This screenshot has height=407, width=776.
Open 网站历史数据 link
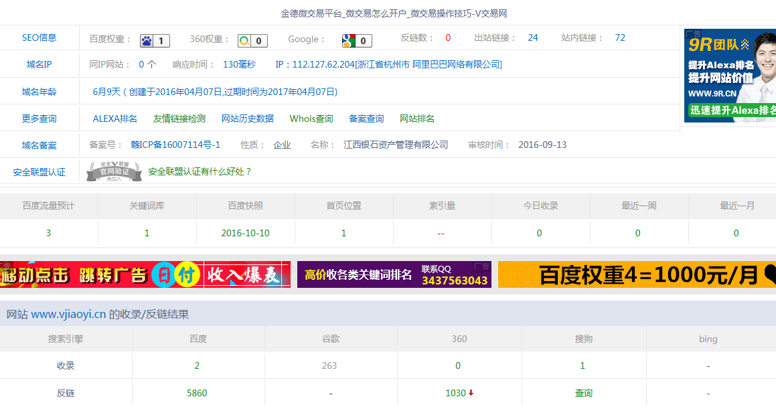247,118
